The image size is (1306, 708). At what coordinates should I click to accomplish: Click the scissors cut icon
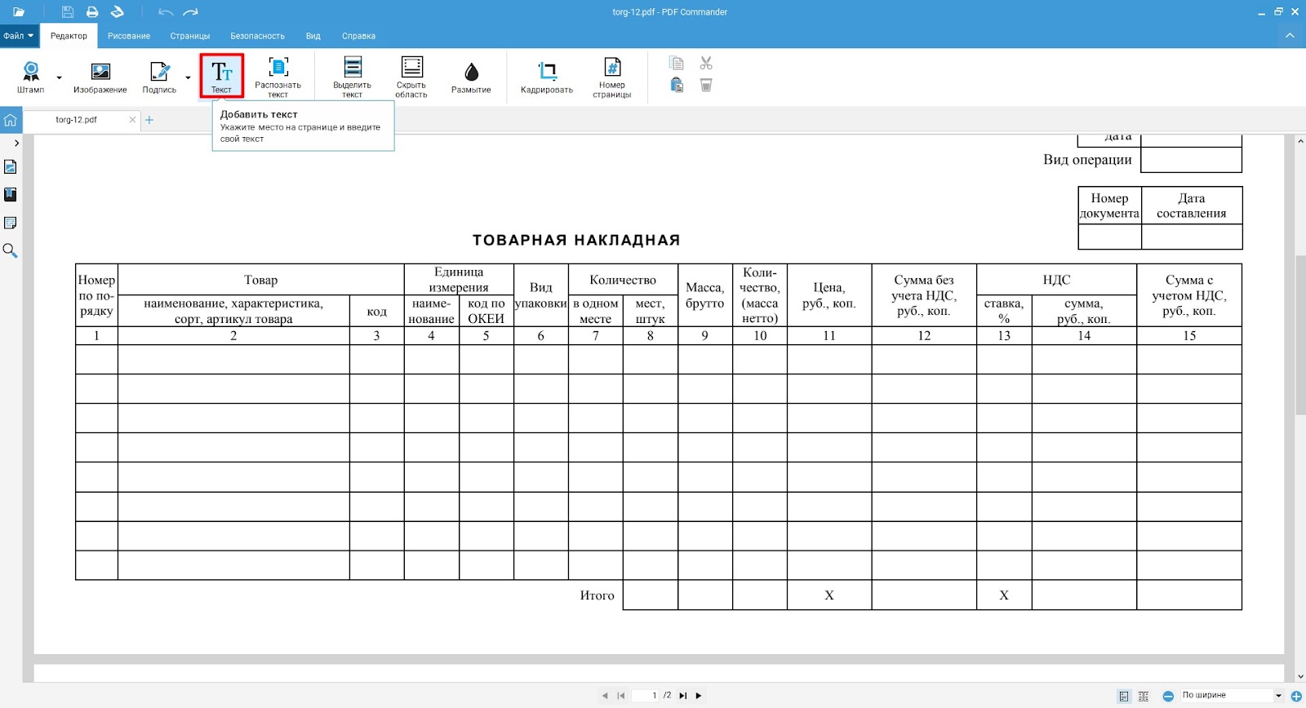(x=706, y=63)
